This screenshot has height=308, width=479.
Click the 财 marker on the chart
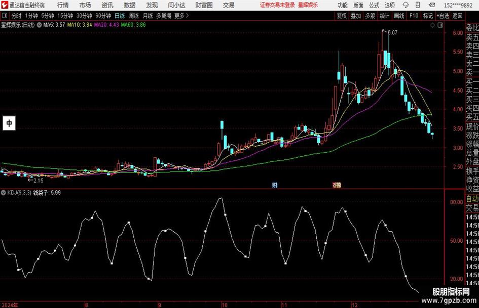pos(275,185)
